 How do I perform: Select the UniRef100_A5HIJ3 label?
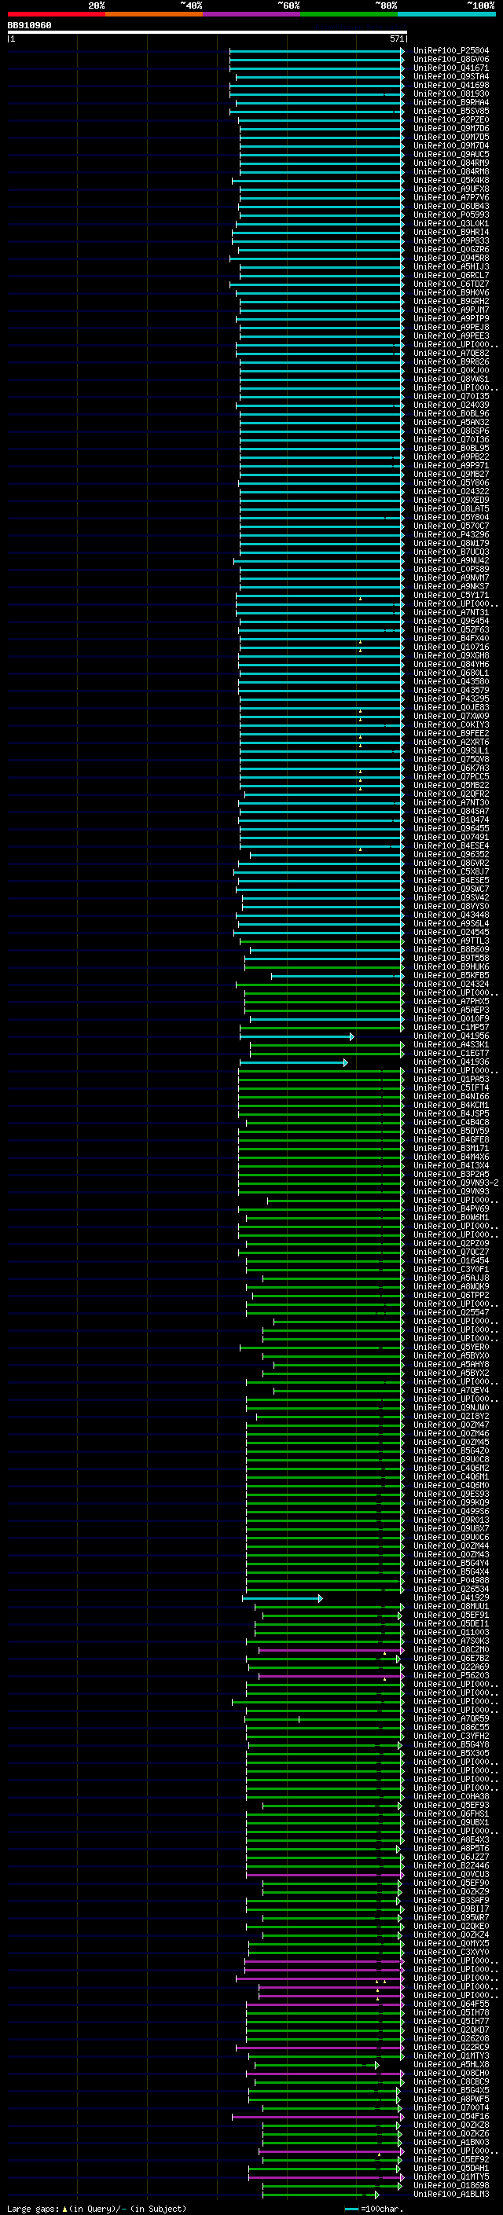(451, 266)
